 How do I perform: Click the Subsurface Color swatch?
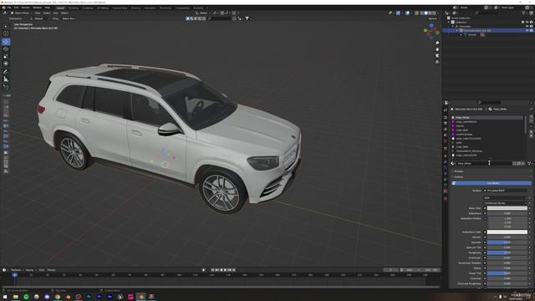(x=507, y=232)
